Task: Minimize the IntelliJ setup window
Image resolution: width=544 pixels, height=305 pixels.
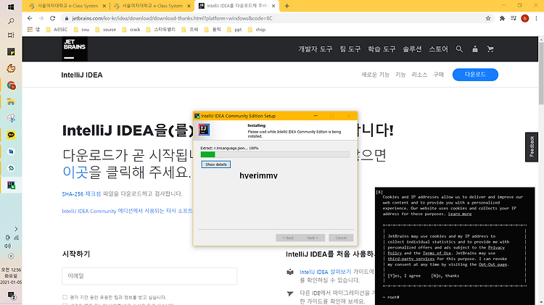Action: (x=316, y=116)
